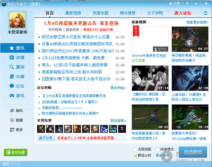Viewport: 212px width, 167px height.
Task: Play the 28:19 video thumbnail
Action: (190, 117)
